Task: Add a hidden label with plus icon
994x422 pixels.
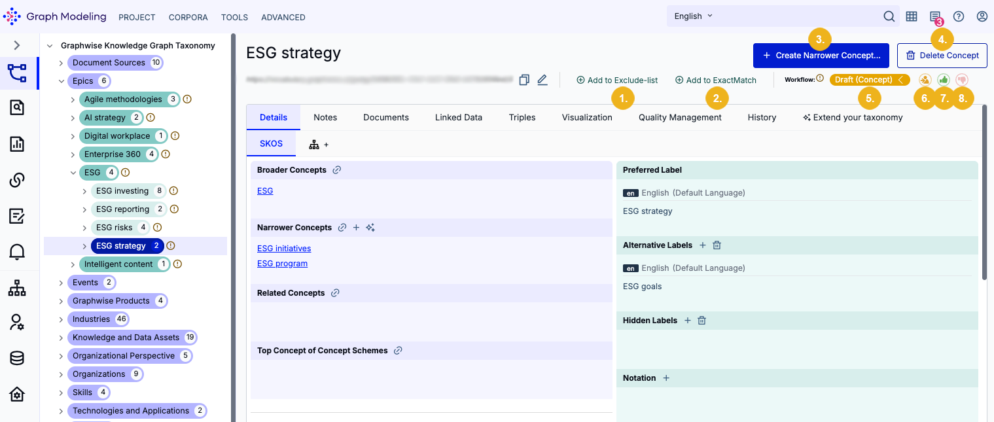Action: point(688,321)
